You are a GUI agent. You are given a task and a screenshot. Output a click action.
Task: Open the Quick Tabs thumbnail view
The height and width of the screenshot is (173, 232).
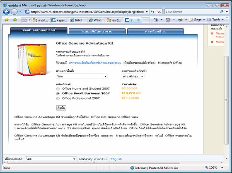click(24, 20)
